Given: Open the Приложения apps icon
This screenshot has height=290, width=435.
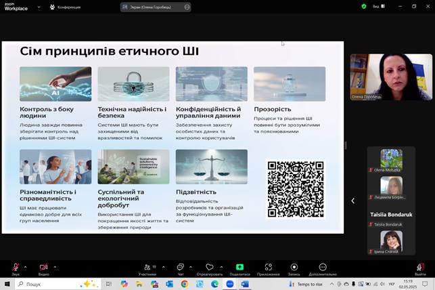Looking at the screenshot, I should [x=268, y=268].
